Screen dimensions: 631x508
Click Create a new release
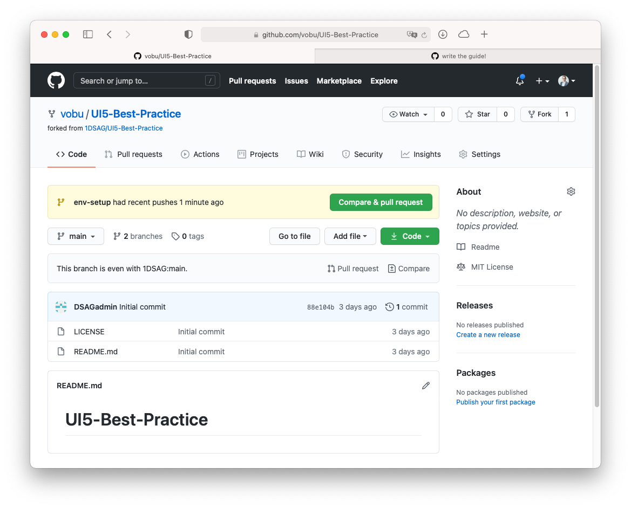(488, 335)
